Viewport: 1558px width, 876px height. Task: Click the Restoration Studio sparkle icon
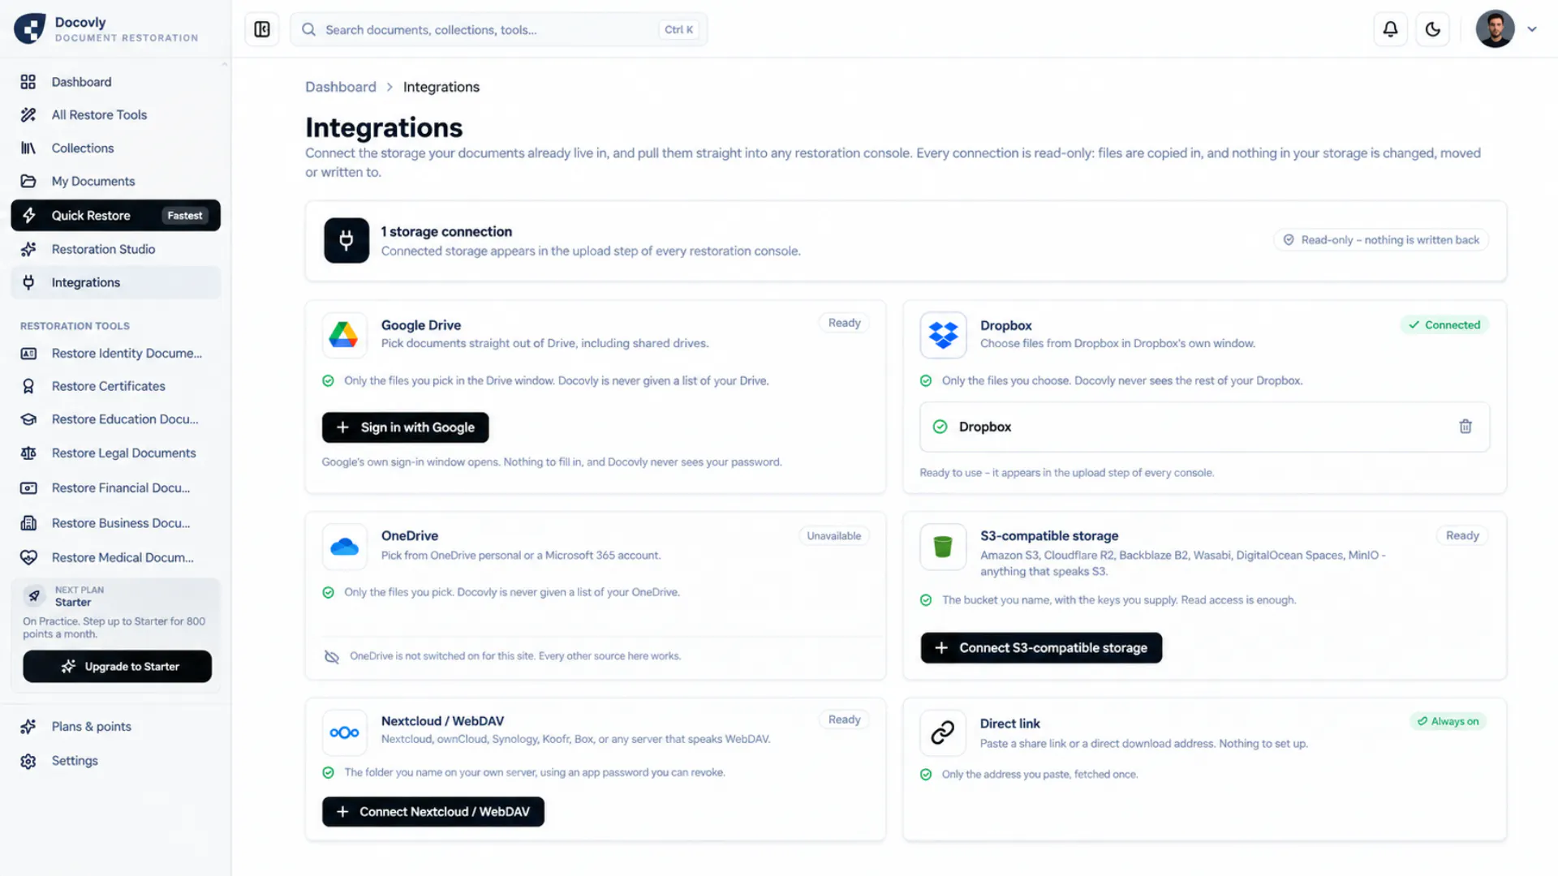28,250
